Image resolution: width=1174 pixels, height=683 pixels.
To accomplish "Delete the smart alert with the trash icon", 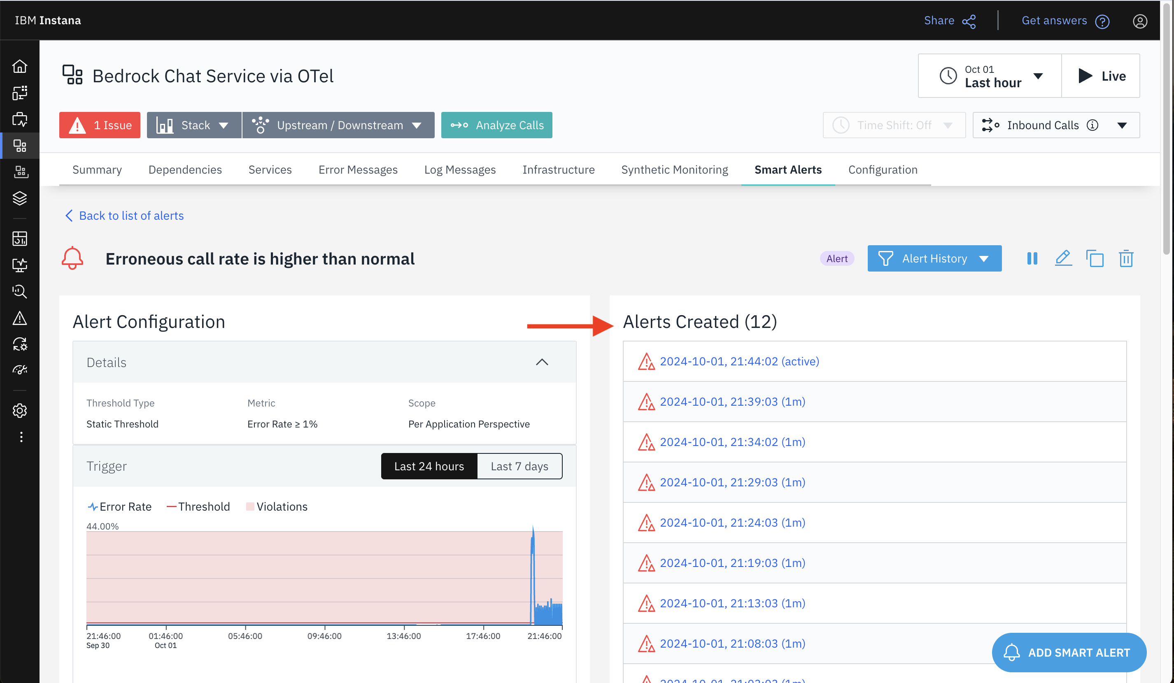I will [x=1126, y=258].
